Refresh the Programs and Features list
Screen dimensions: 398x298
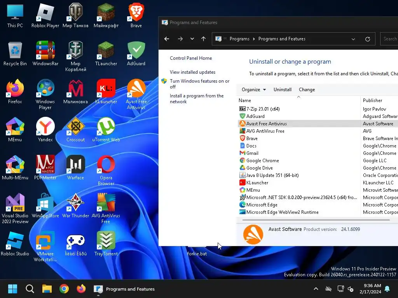(368, 39)
